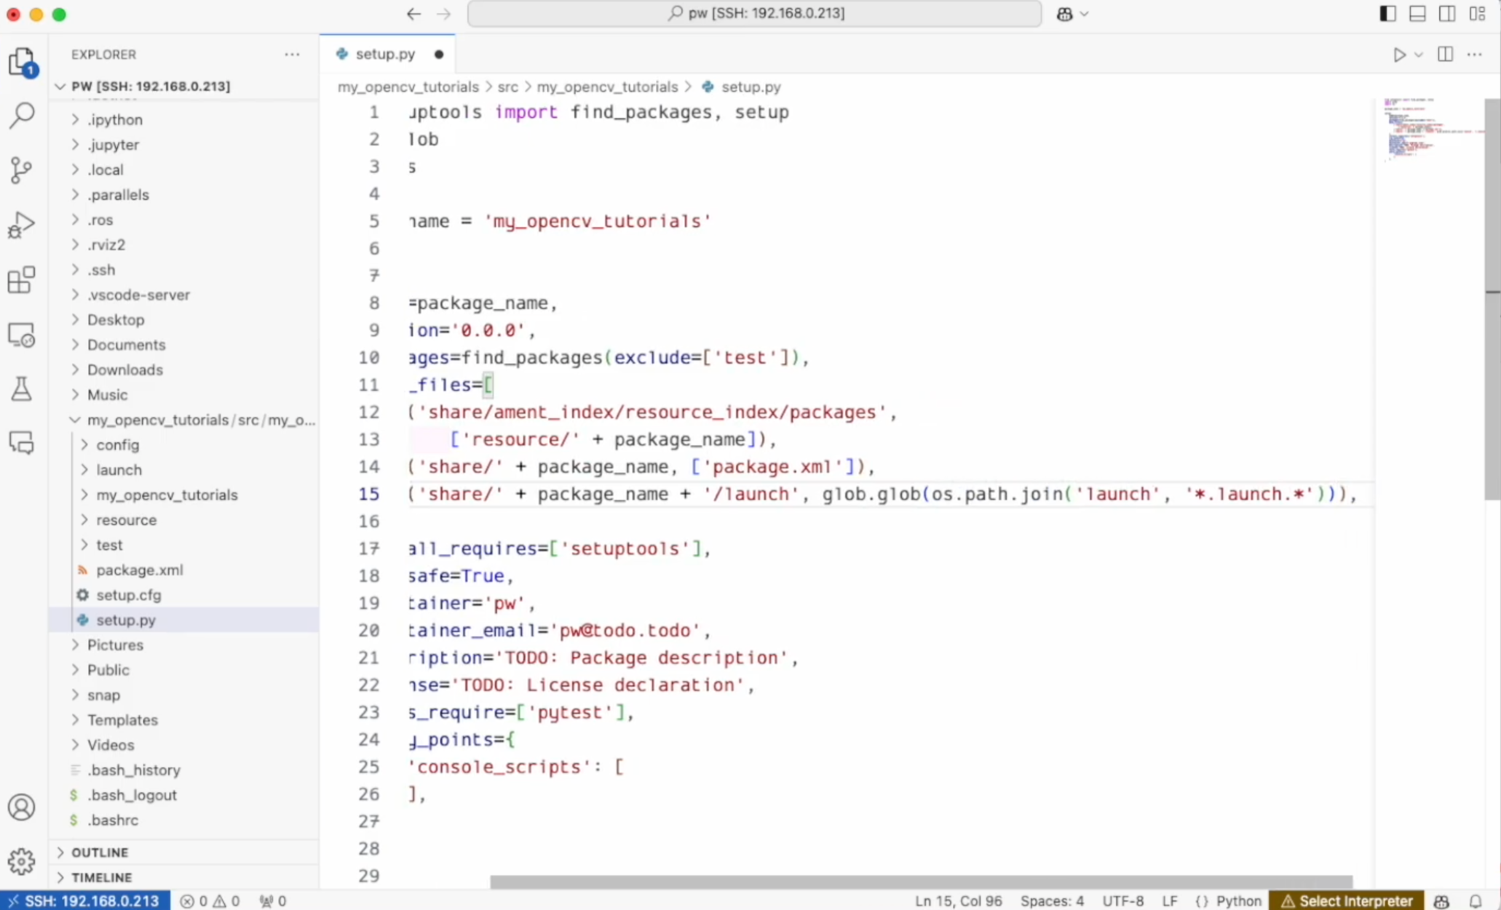Click src in the breadcrumb path
The height and width of the screenshot is (910, 1501).
click(507, 87)
